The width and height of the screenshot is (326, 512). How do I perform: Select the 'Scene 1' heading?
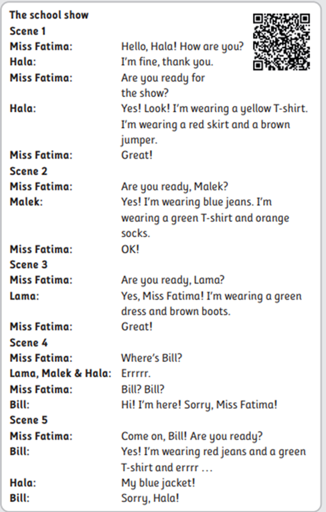pos(27,31)
